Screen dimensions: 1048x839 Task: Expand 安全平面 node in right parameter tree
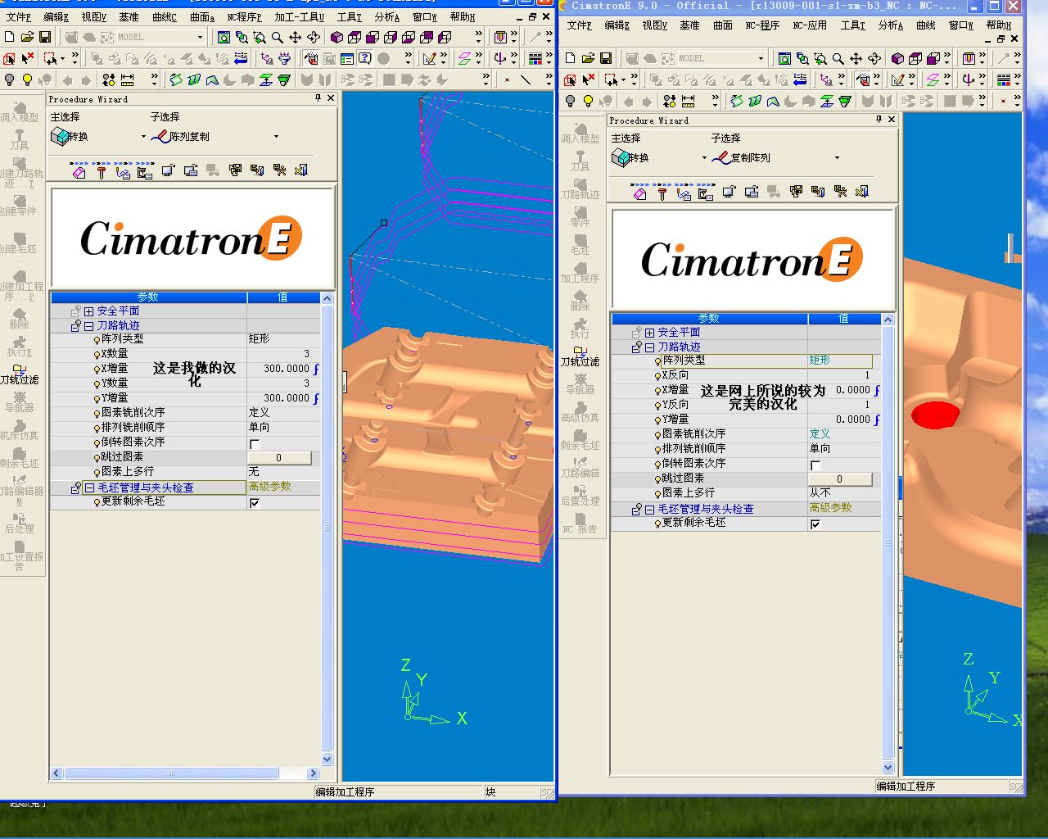(x=649, y=333)
